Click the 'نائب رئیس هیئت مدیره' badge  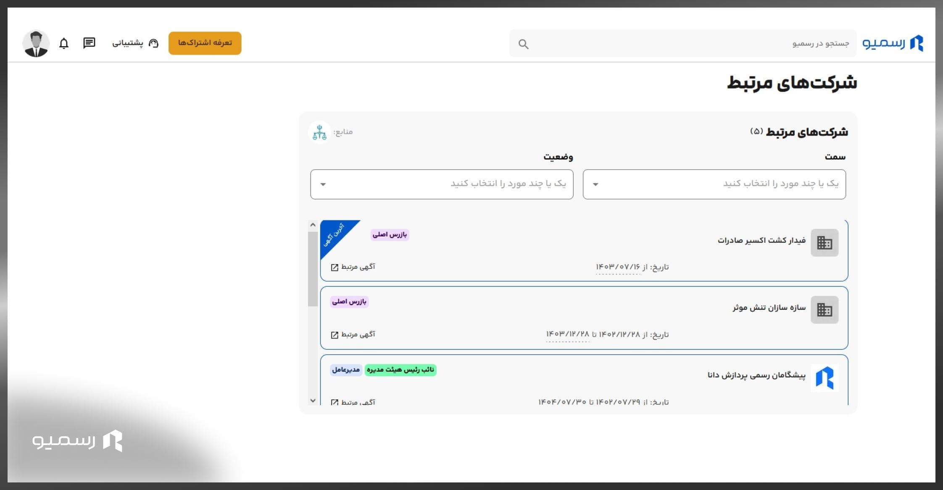click(400, 370)
